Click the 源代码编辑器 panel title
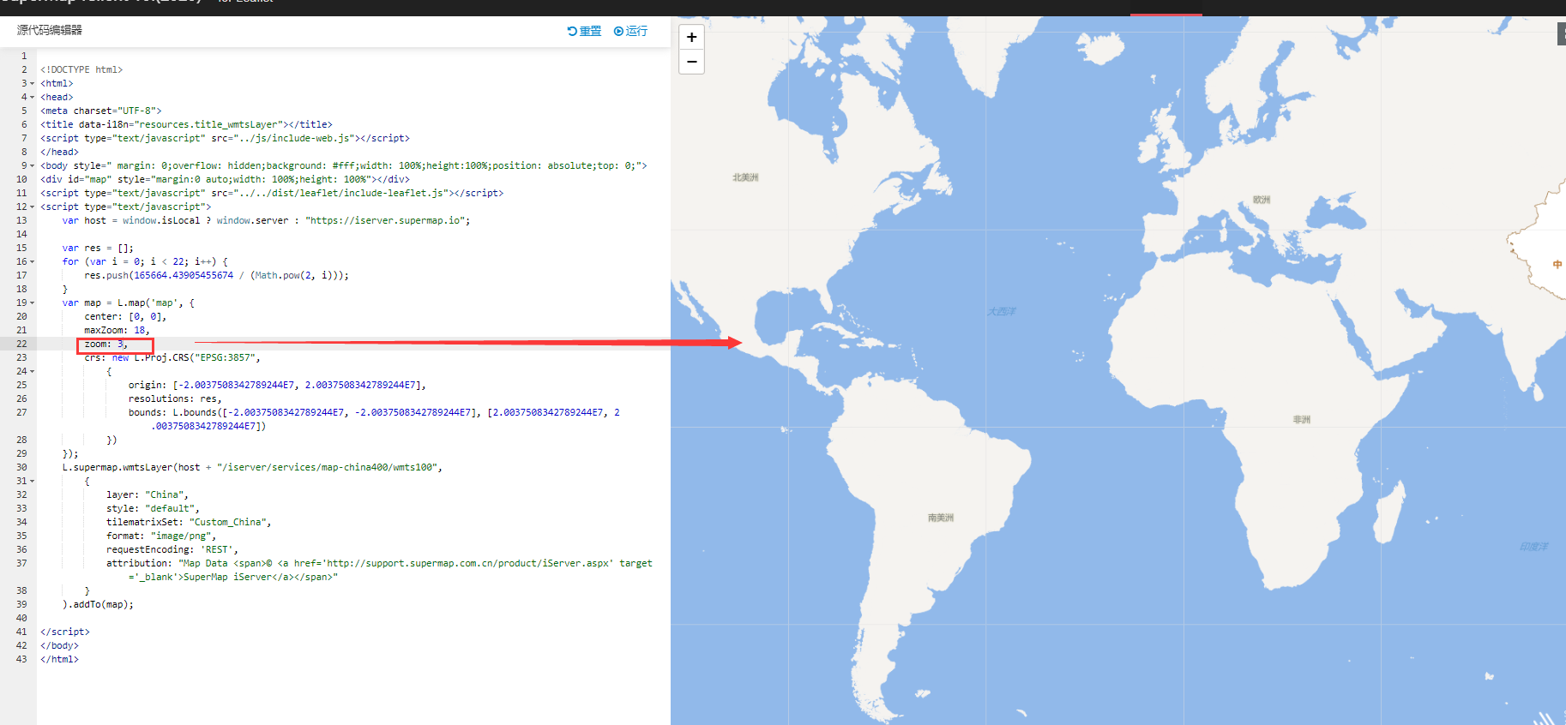The width and height of the screenshot is (1566, 725). [50, 30]
